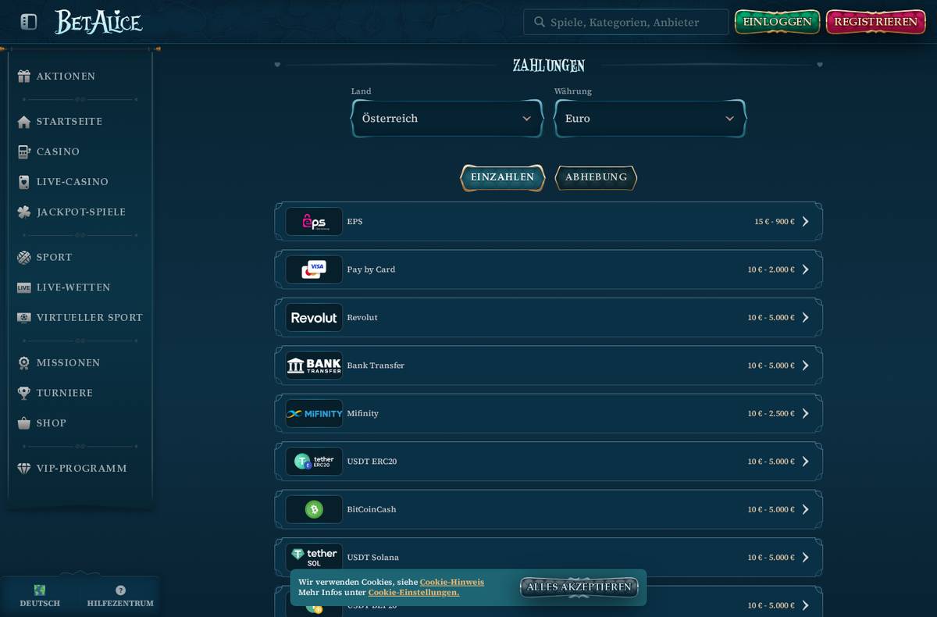937x617 pixels.
Task: Click the search magnifier icon
Action: pyautogui.click(x=539, y=22)
